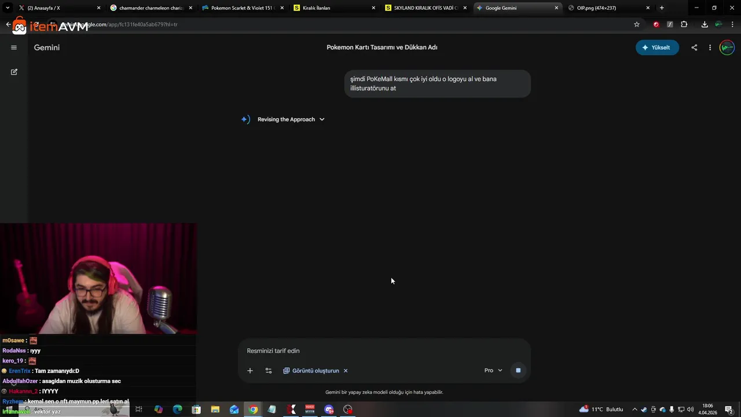
Task: Expand the Revising the Approach thinking details
Action: click(291, 119)
